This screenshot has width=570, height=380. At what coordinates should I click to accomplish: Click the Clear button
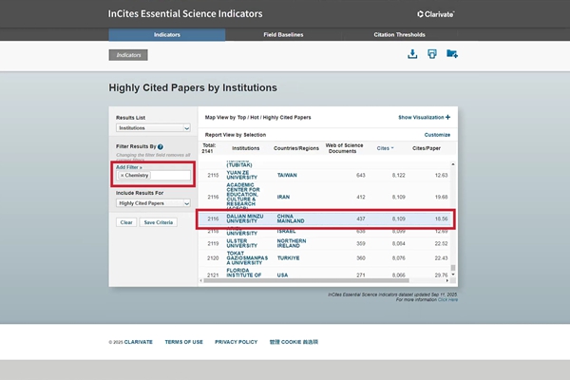[125, 222]
